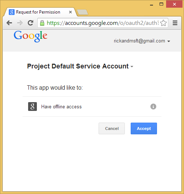Bookmark this page with the star icon

click(x=164, y=23)
